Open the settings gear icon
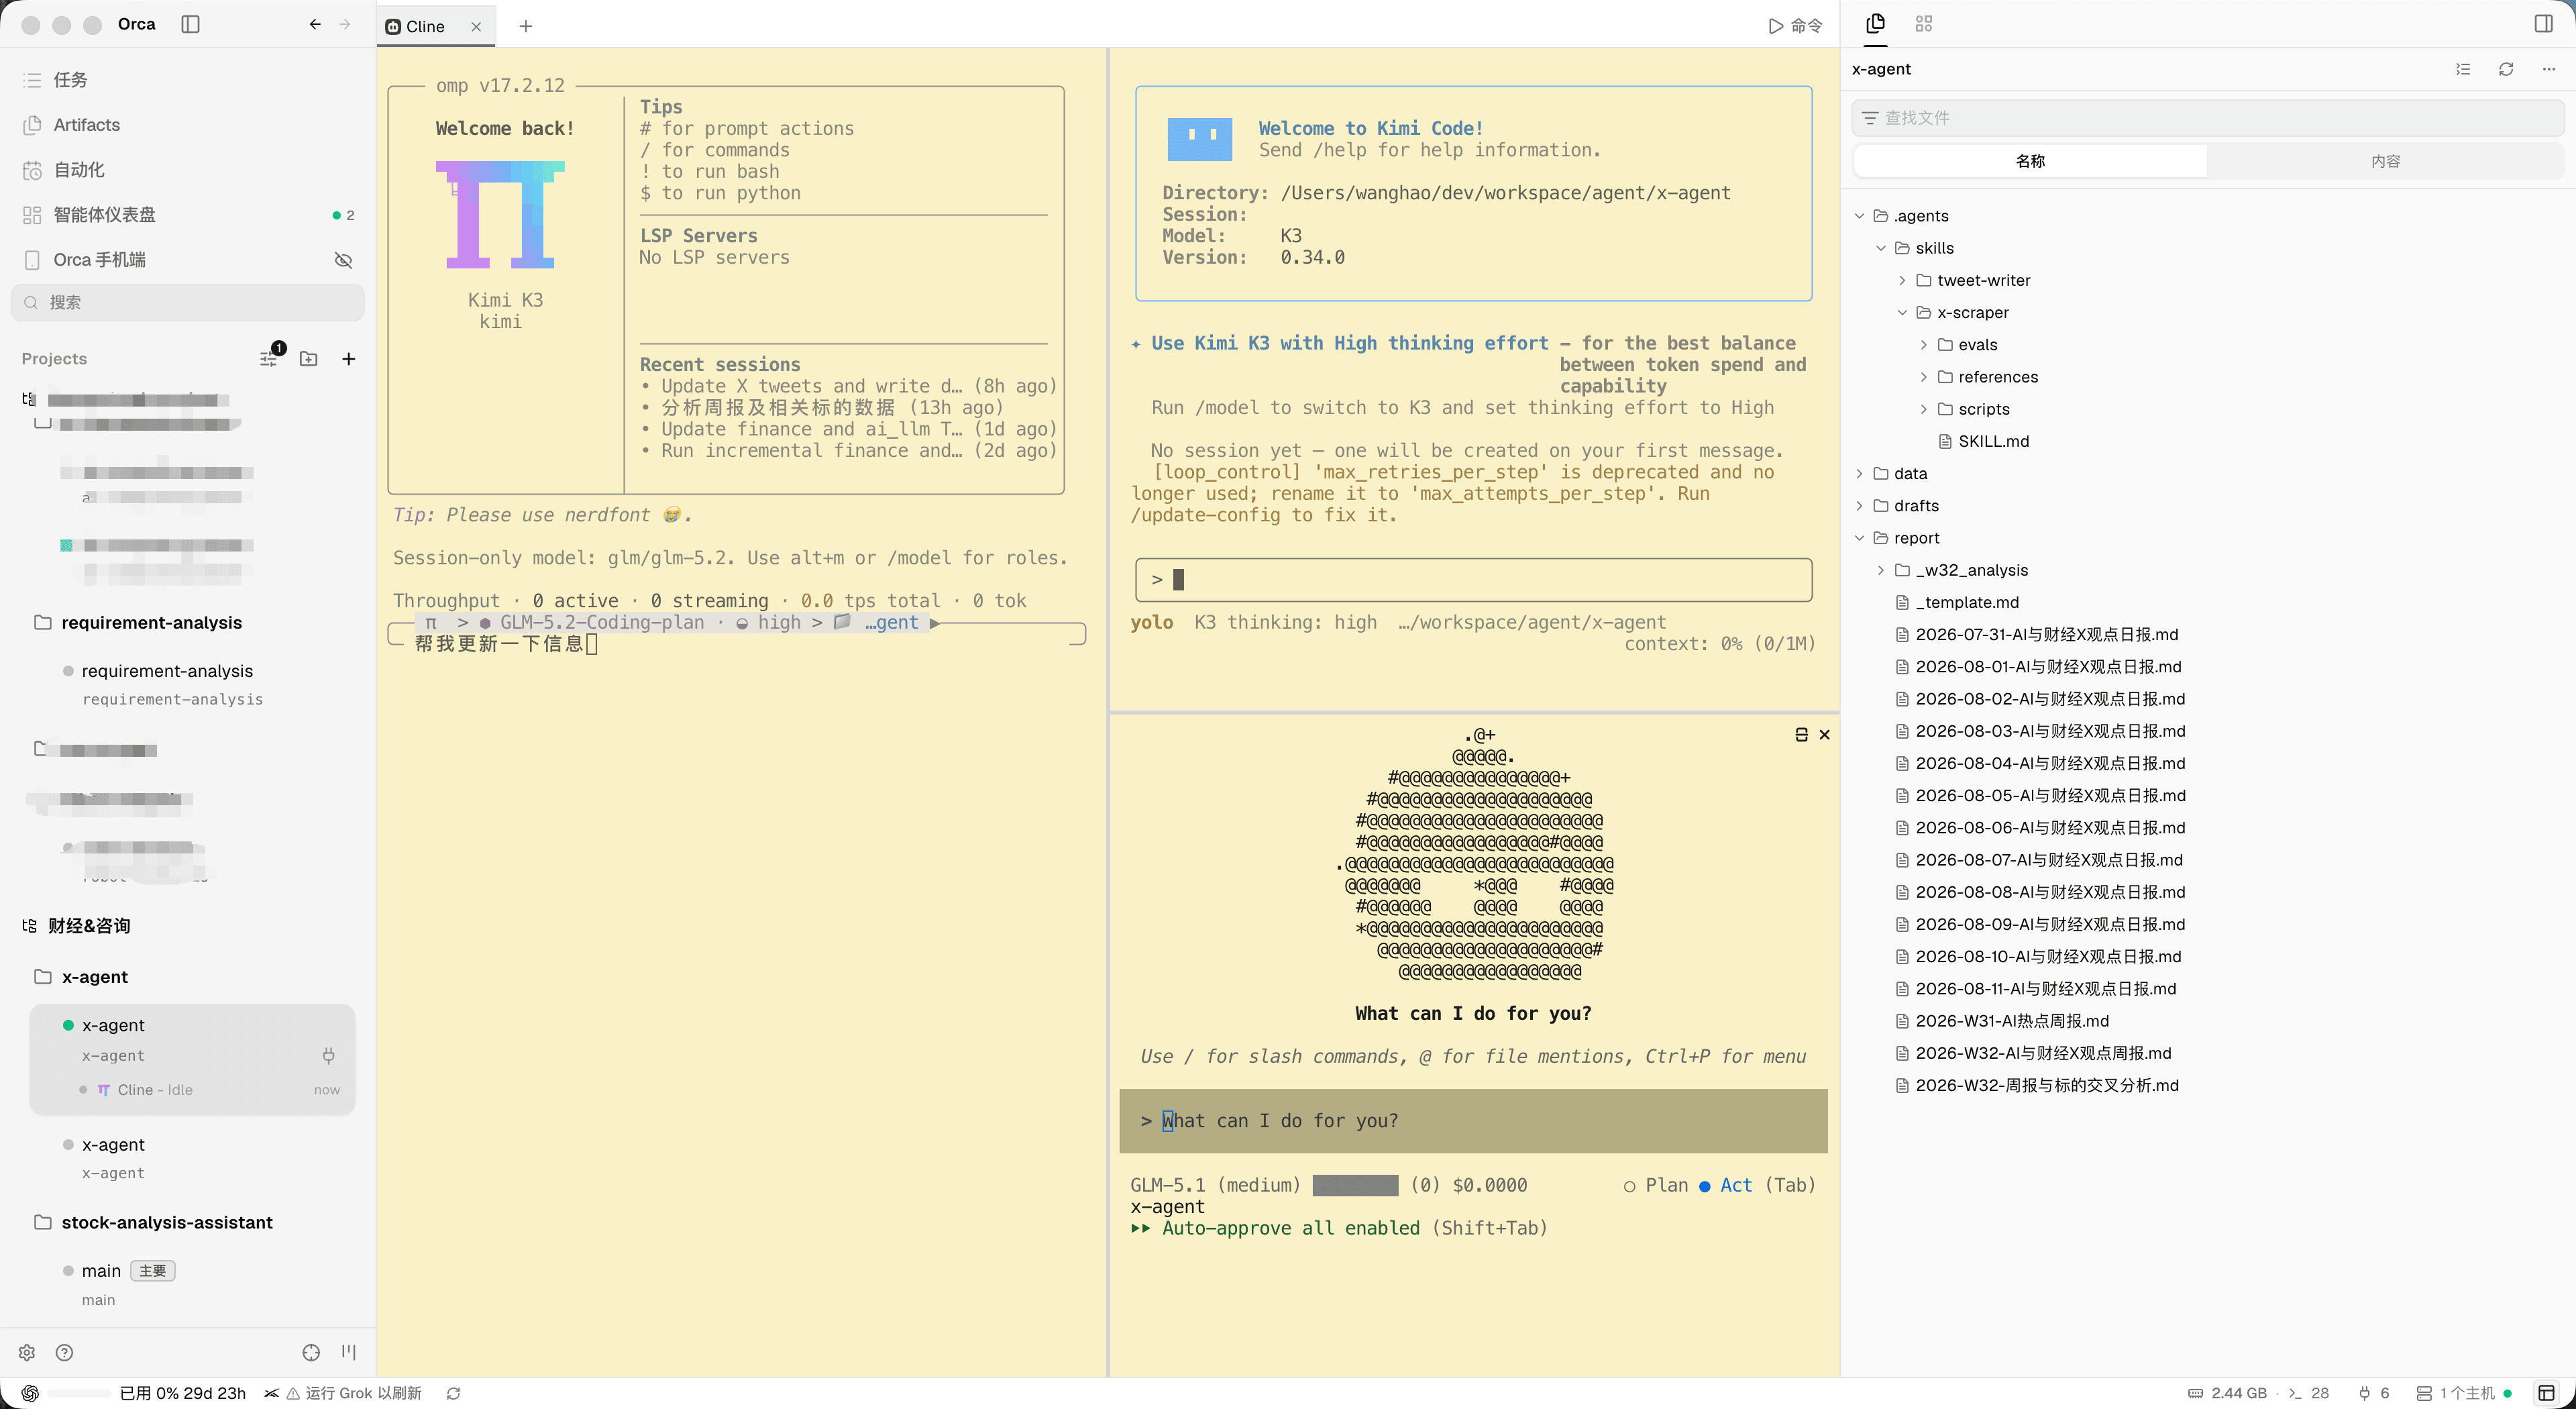The height and width of the screenshot is (1409, 2576). [27, 1352]
